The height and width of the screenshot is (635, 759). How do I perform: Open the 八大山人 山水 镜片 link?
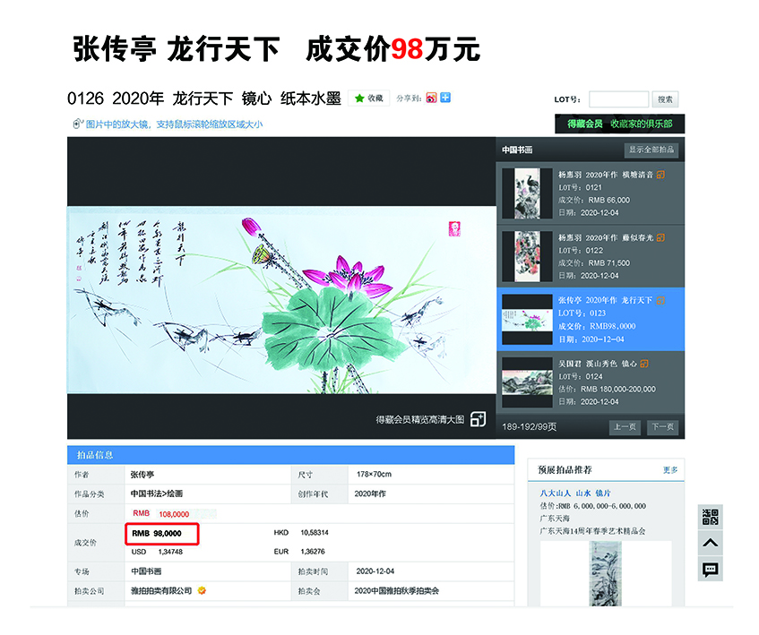(x=575, y=493)
